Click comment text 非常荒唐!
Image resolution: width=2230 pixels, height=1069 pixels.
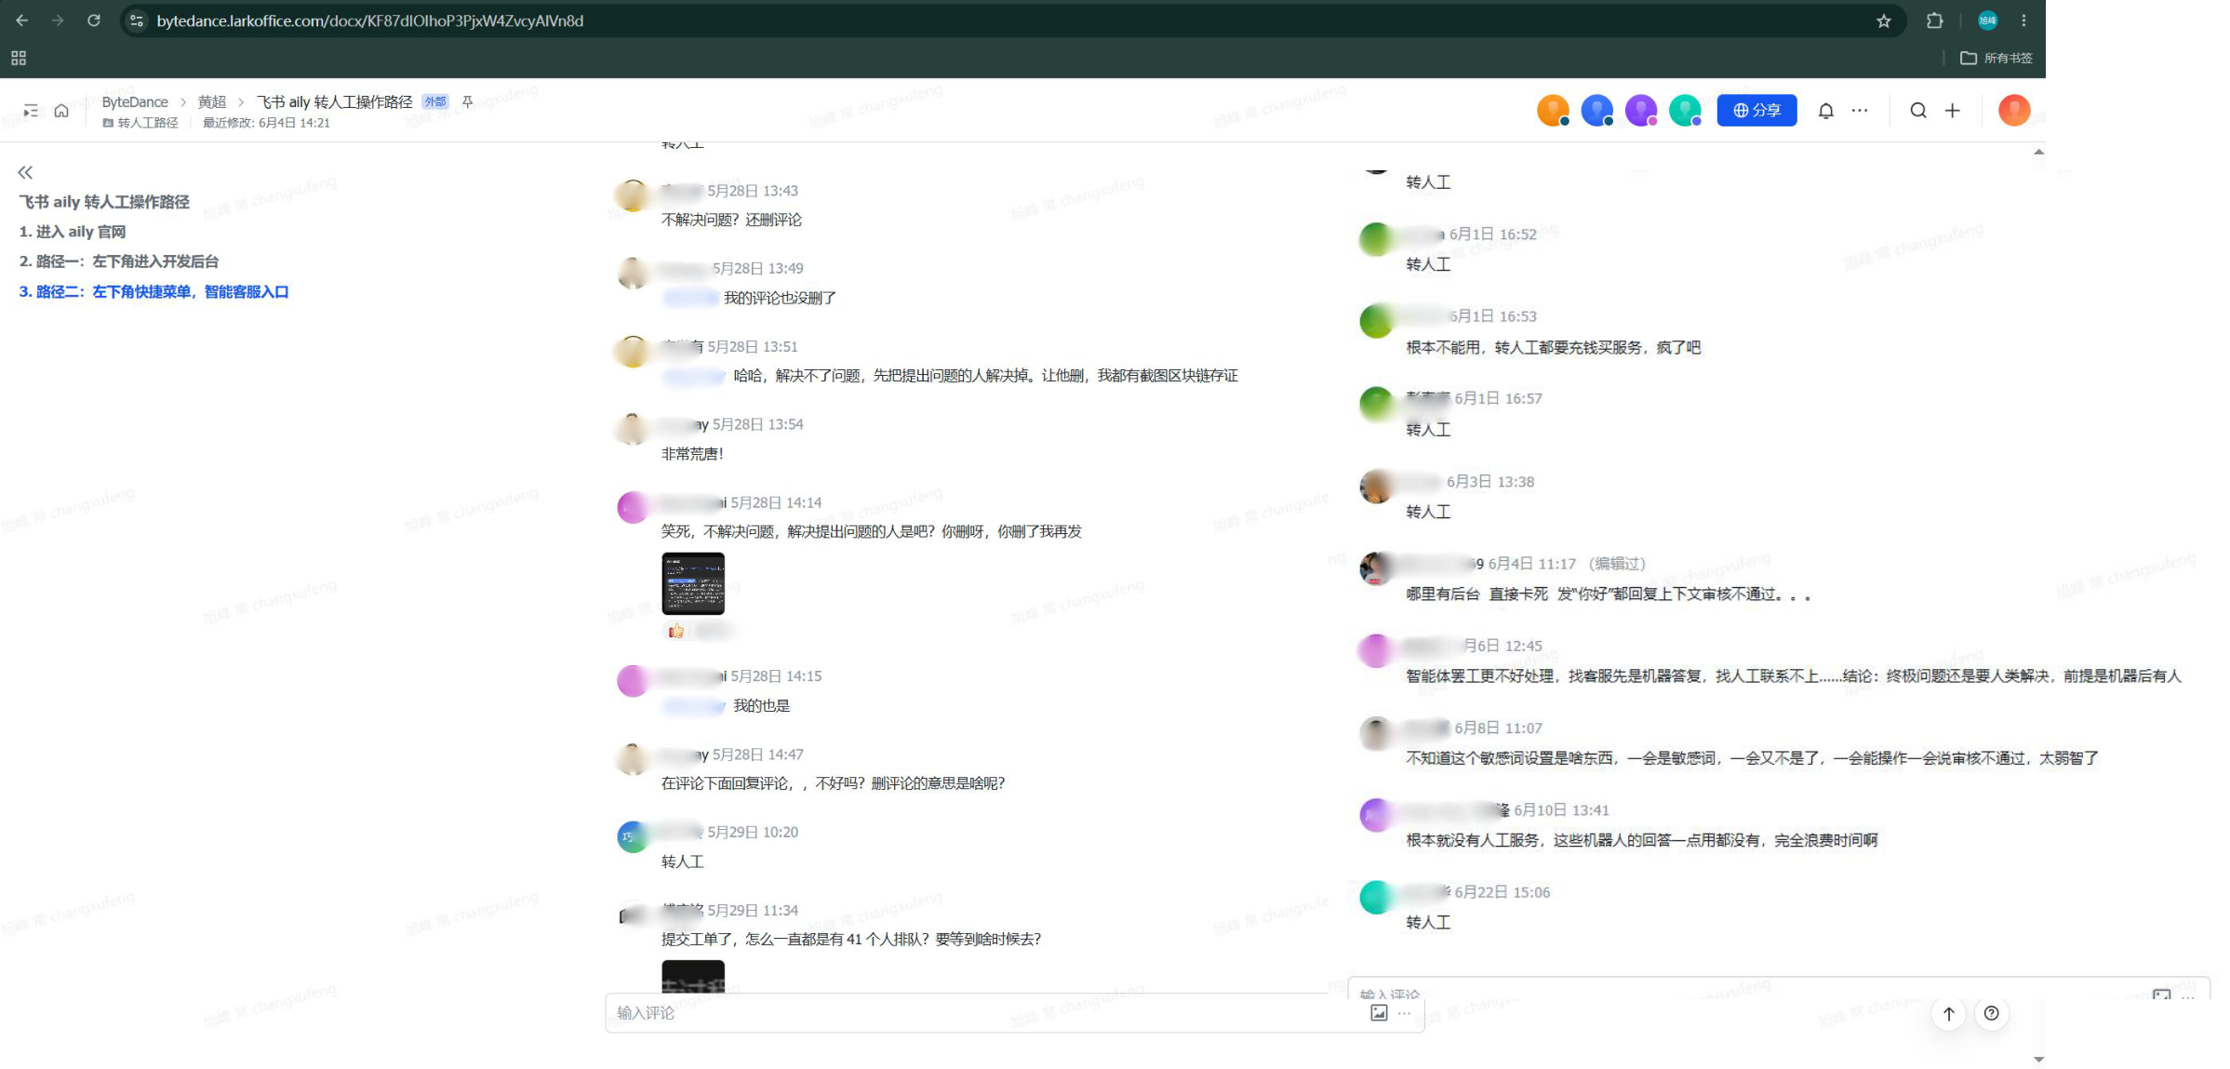692,454
